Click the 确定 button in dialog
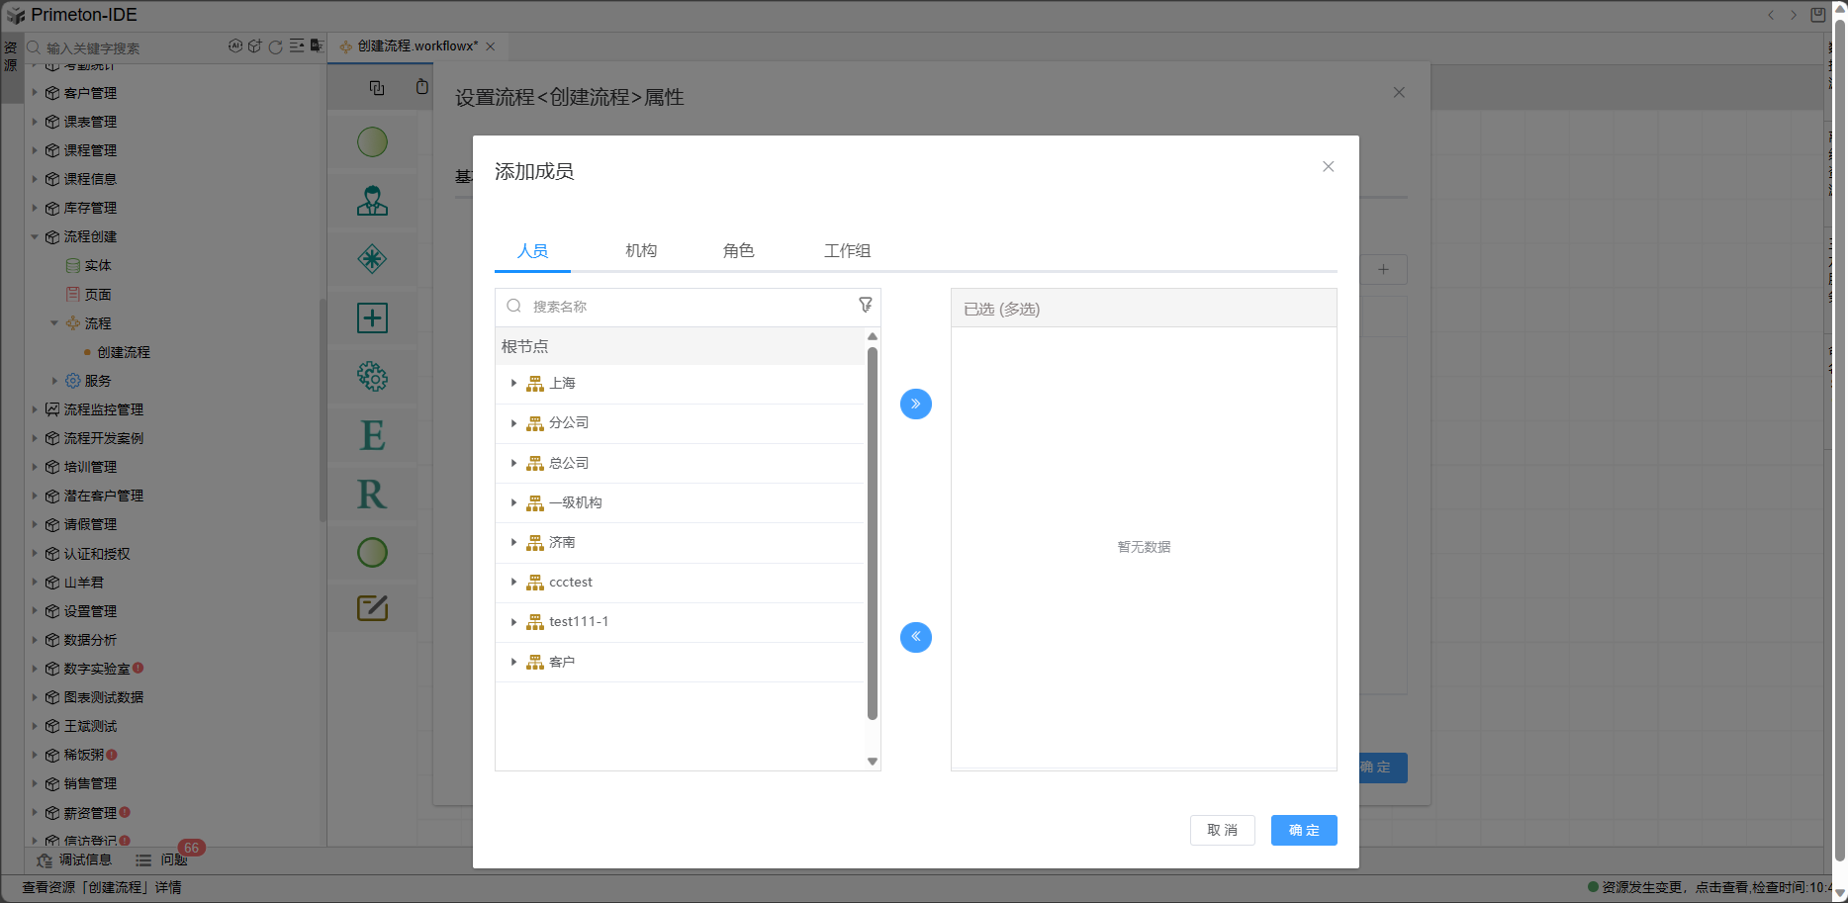The width and height of the screenshot is (1848, 903). 1303,831
